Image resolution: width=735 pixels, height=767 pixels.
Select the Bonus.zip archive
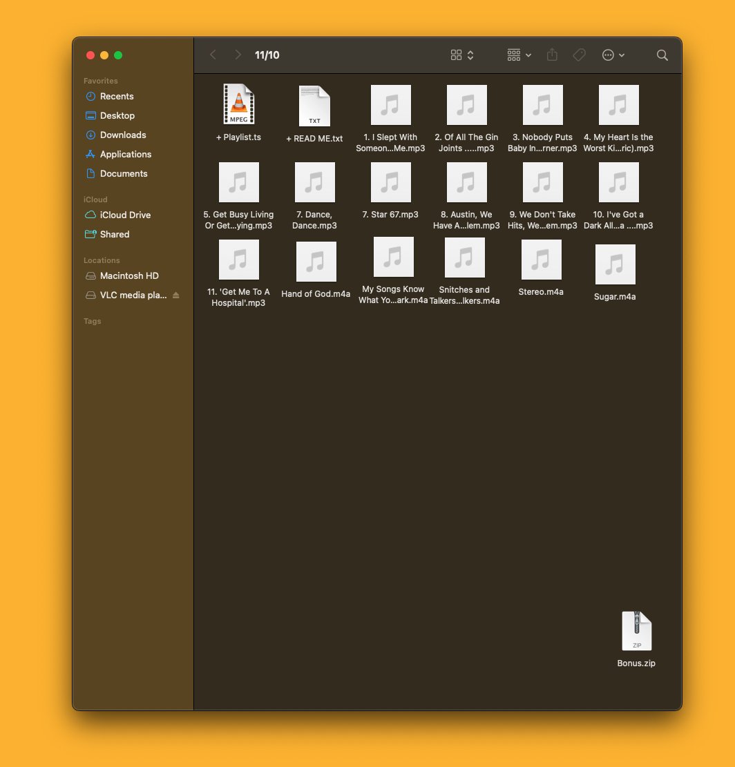(636, 630)
